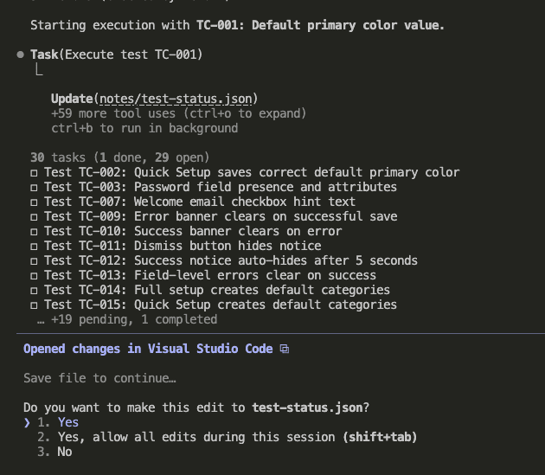Click 'Test TC-011: Dismiss button hides notice'
This screenshot has height=475, width=545.
pyautogui.click(x=183, y=246)
